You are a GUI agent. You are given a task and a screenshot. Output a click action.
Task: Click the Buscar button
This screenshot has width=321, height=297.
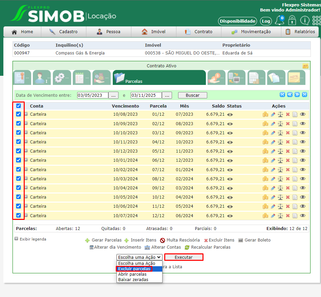pos(192,95)
